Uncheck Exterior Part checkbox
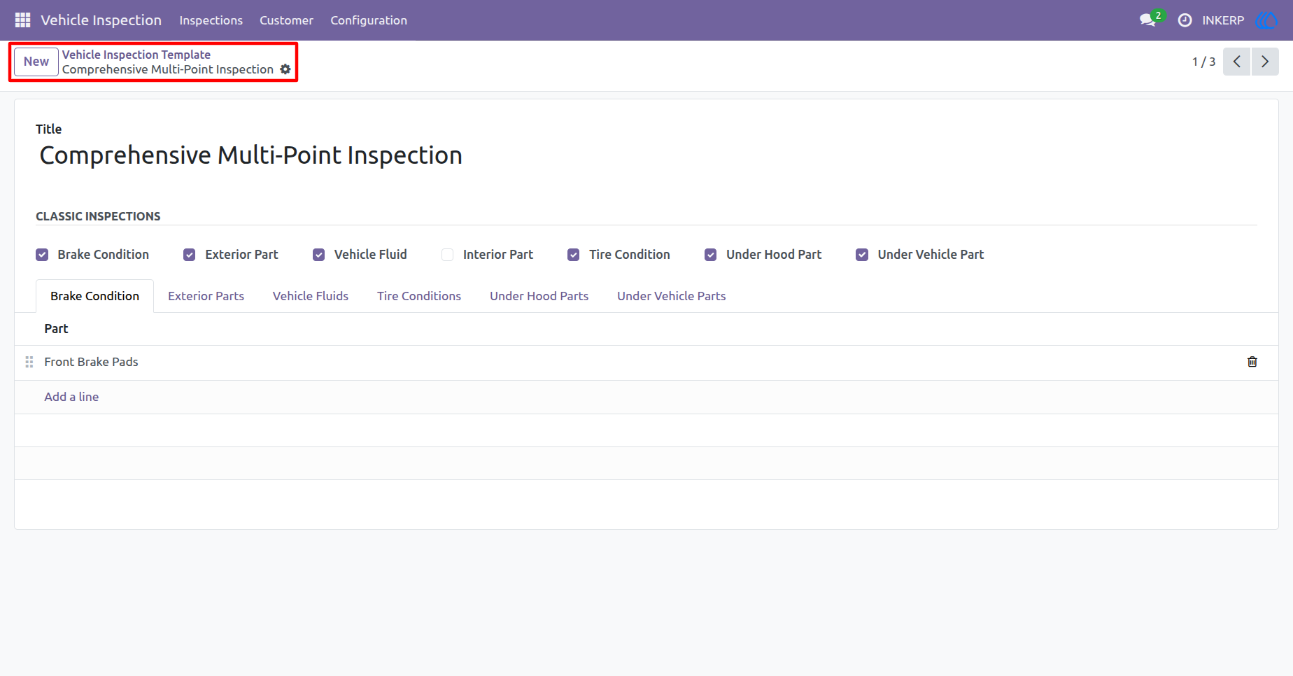This screenshot has height=676, width=1293. click(x=189, y=255)
